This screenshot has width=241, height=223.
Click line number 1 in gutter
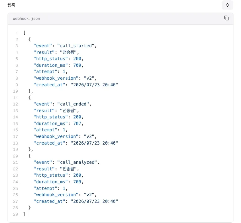[17, 33]
